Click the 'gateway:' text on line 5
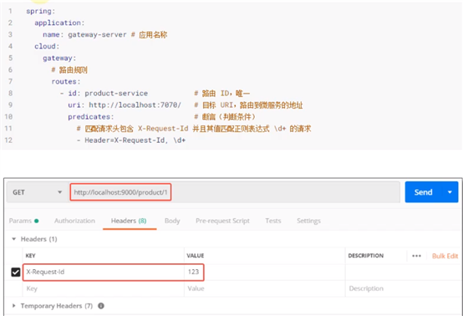Screen dimensions: 463x316 coord(59,58)
